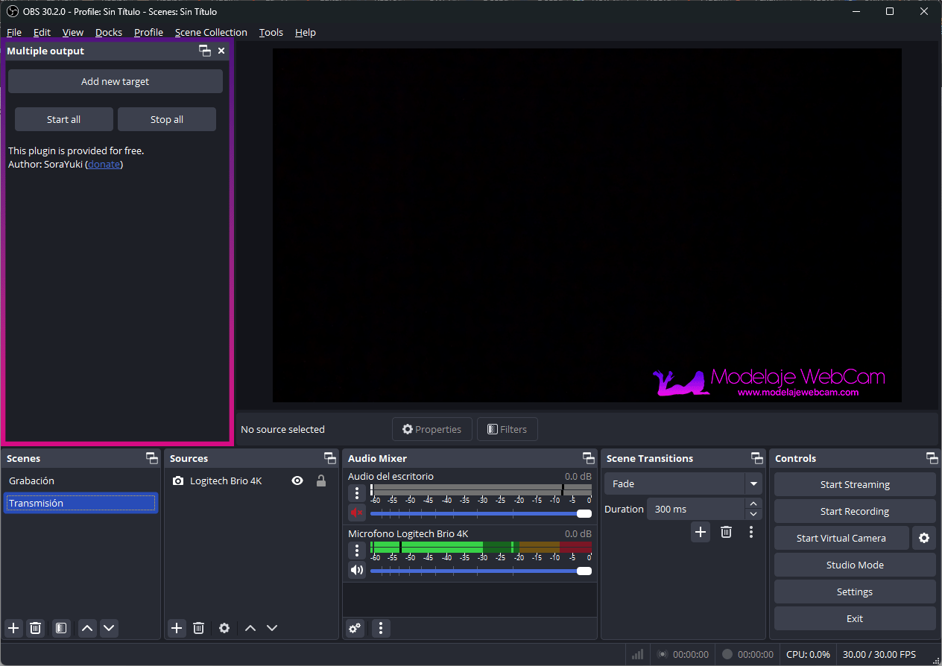Add a new source with plus icon
This screenshot has height=666, width=942.
click(x=177, y=628)
